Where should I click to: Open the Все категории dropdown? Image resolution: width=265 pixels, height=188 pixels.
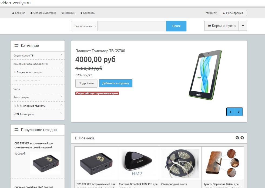84,26
